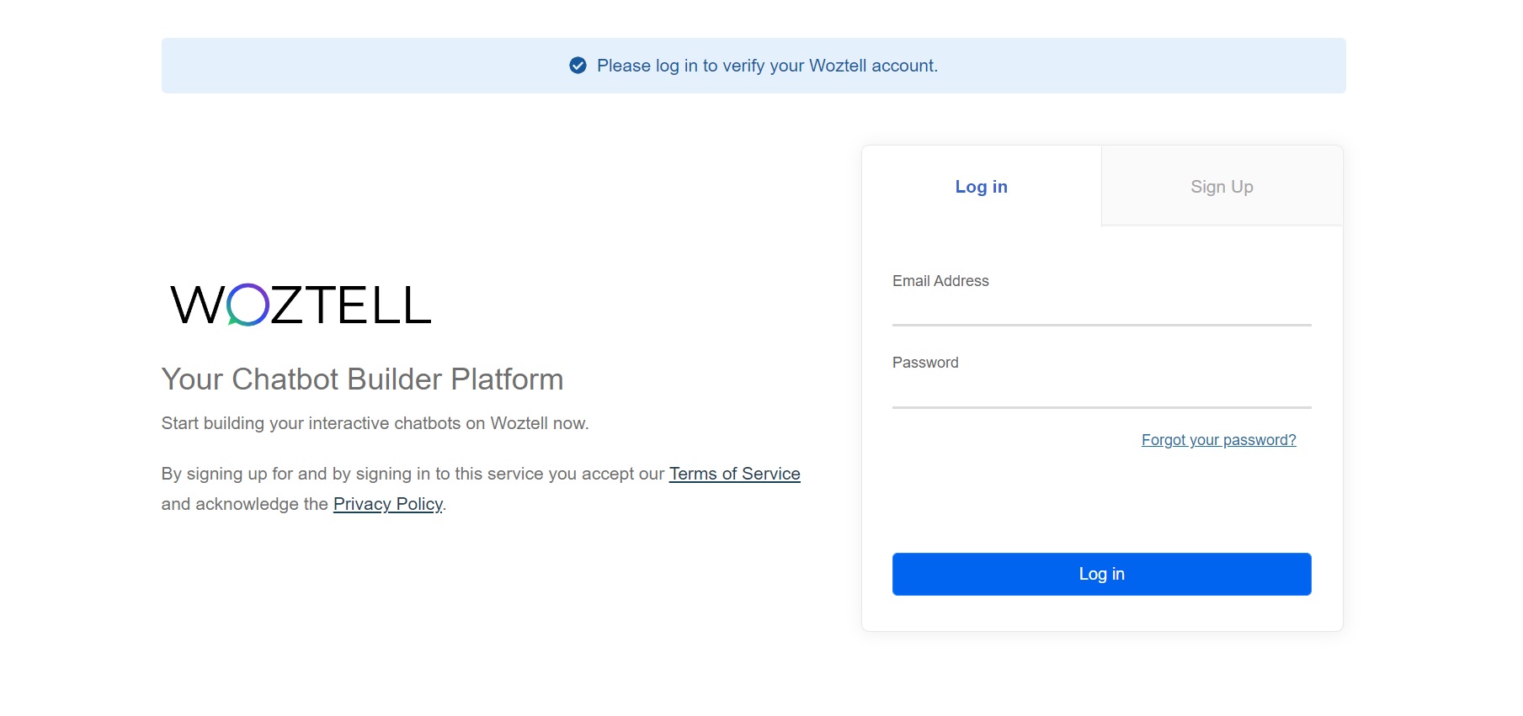Open the Forgot your password link
Screen dimensions: 1523x716
click(1218, 440)
